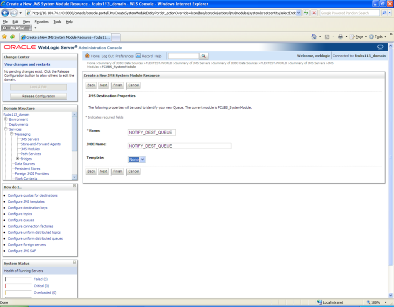Viewport: 394px width, 307px height.
Task: Open the zoom level 100% control
Action: [x=376, y=302]
